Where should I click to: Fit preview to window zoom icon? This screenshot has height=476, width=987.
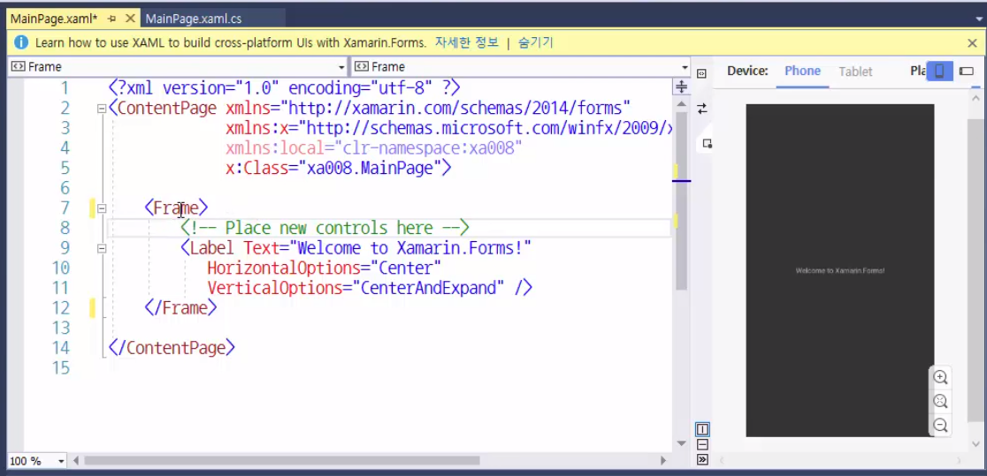click(x=940, y=401)
